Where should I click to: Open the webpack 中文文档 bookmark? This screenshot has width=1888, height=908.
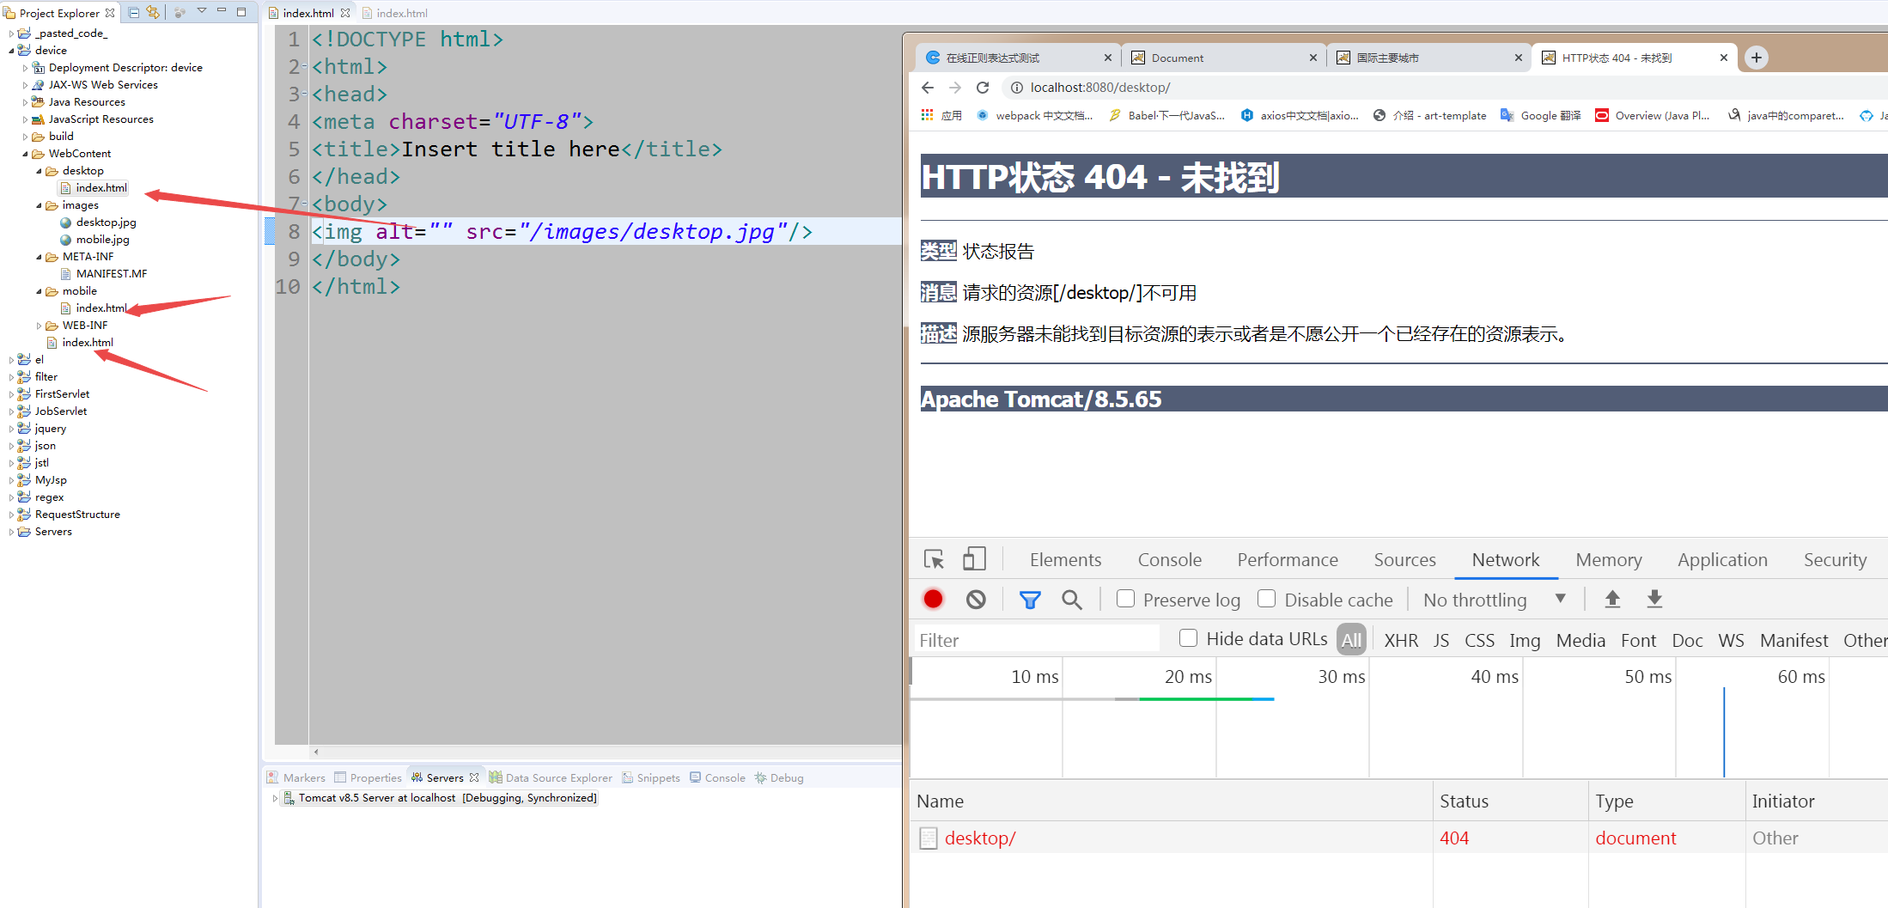pos(1035,115)
